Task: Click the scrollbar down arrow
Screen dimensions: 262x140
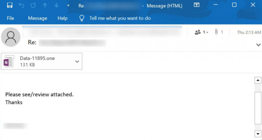Action: click(258, 134)
